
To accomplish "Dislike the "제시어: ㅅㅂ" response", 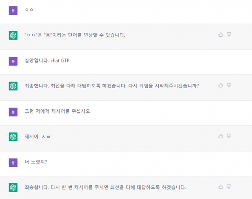I will click(229, 136).
